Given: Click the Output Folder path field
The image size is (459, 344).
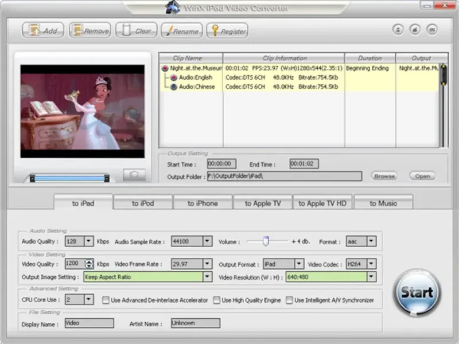Looking at the screenshot, I should tap(285, 176).
